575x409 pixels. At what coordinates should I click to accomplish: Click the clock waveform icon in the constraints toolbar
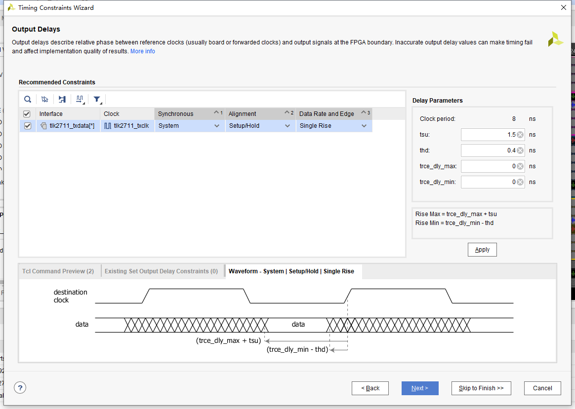click(80, 99)
